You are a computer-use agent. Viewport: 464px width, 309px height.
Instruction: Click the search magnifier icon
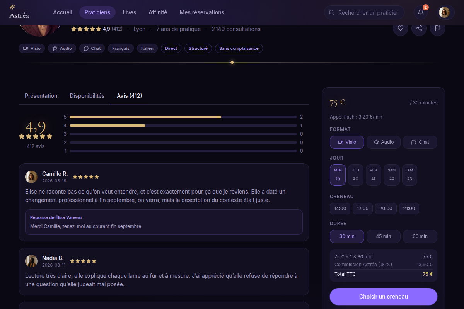[x=331, y=12]
